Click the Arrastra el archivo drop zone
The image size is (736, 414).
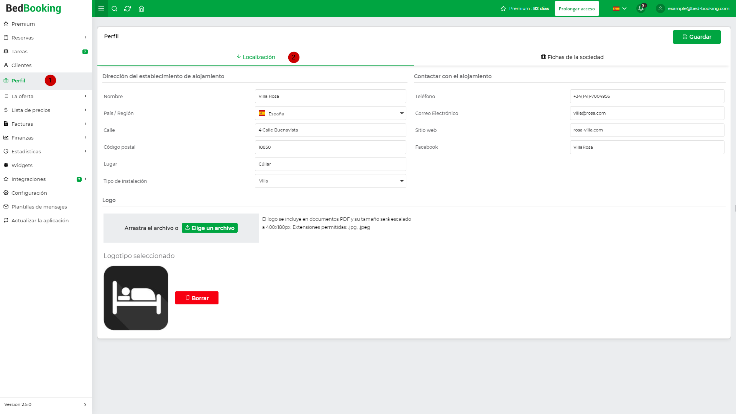coord(181,228)
